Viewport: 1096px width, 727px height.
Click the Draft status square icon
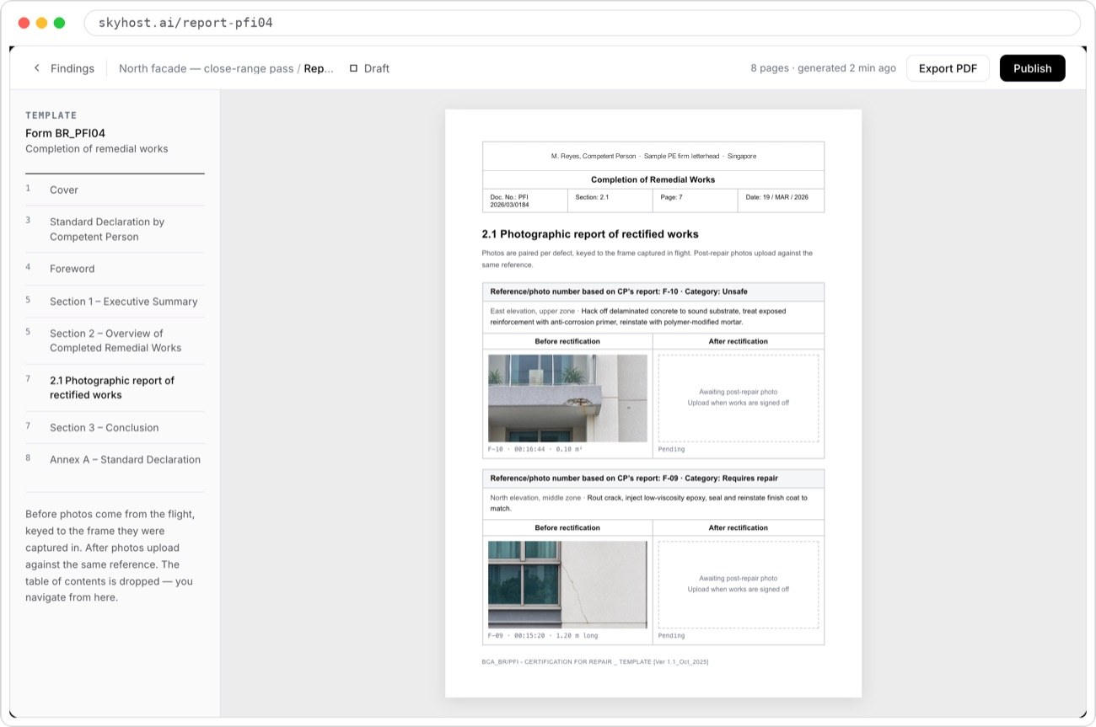coord(353,68)
